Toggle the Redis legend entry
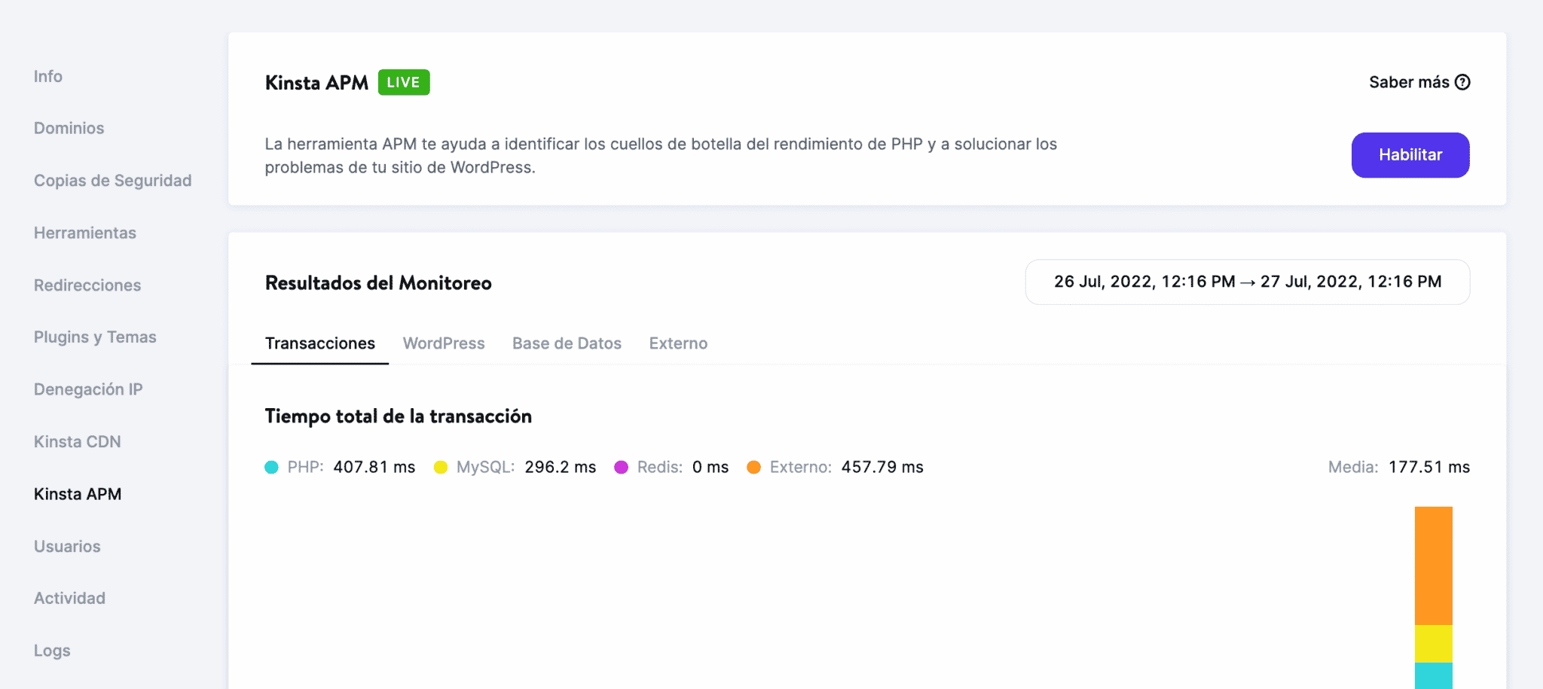Screen dimensions: 1543x689 657,467
